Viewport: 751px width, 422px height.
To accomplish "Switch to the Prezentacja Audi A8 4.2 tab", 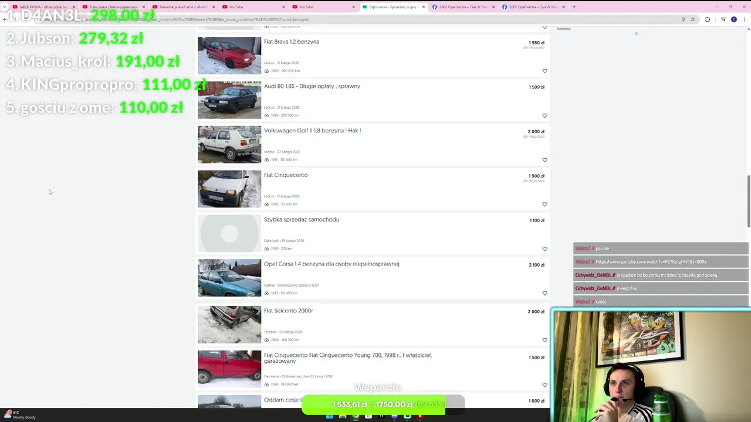I will [183, 7].
